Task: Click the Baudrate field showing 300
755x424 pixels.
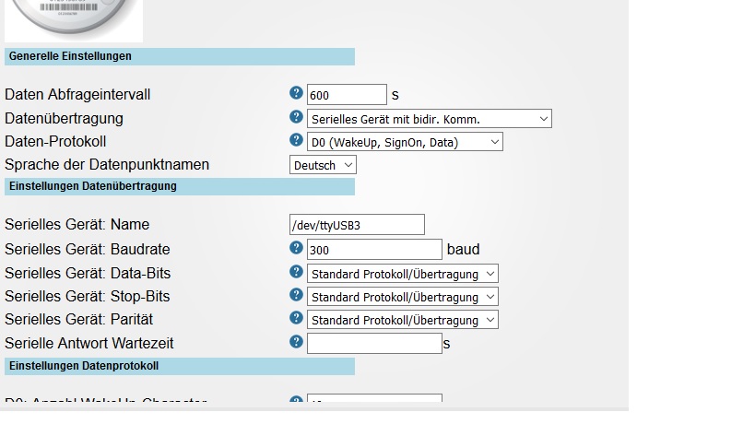Action: [x=374, y=250]
